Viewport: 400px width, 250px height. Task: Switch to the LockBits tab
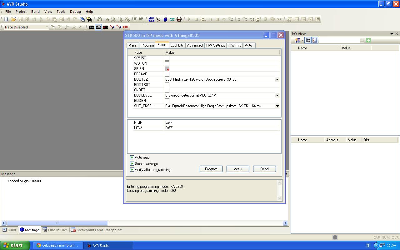(x=177, y=45)
